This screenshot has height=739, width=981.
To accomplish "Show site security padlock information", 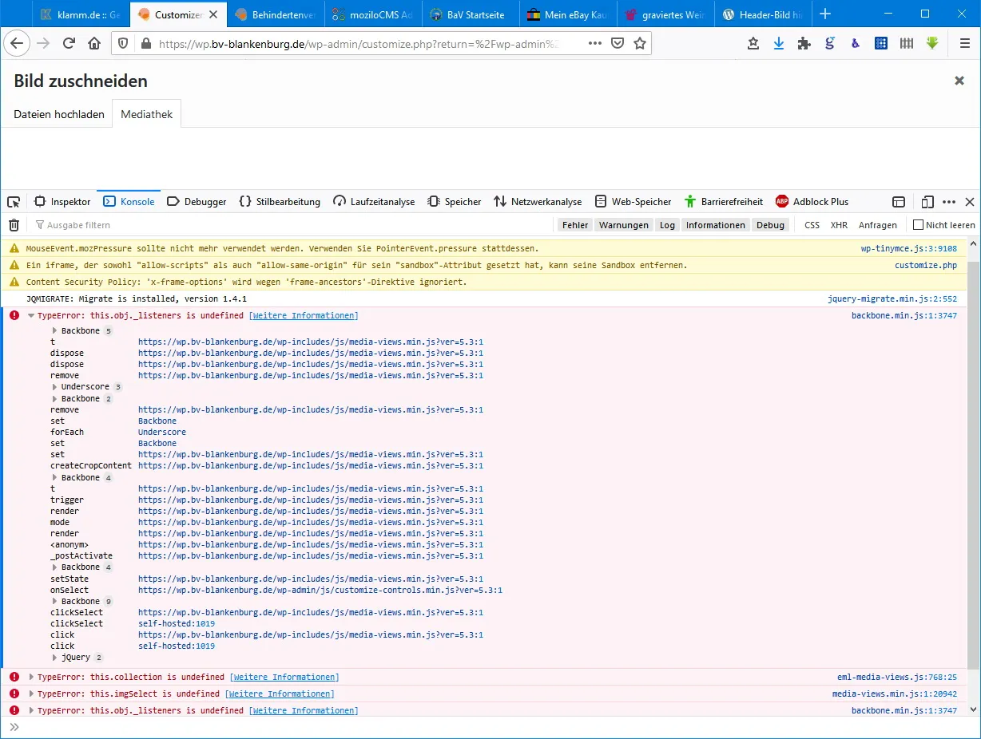I will [145, 44].
